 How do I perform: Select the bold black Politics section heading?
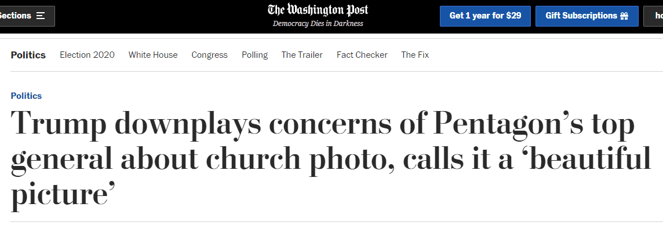(x=28, y=55)
